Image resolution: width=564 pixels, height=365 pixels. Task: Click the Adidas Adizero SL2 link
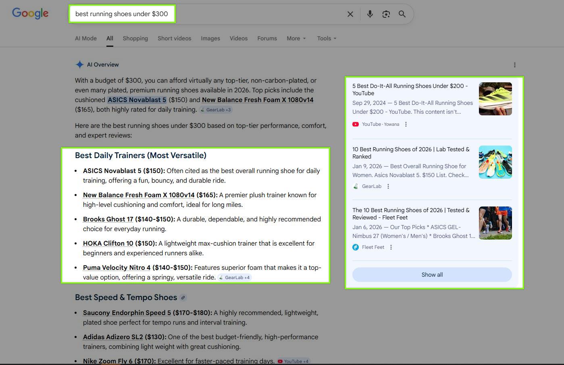coord(113,337)
